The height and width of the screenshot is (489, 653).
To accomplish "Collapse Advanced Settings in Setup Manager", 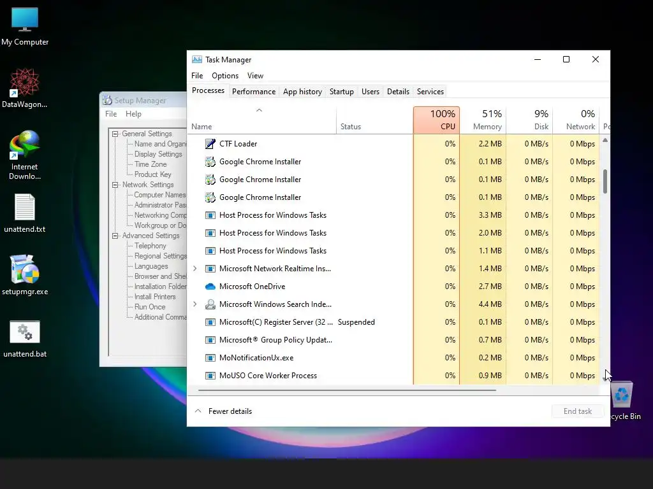I will [115, 236].
